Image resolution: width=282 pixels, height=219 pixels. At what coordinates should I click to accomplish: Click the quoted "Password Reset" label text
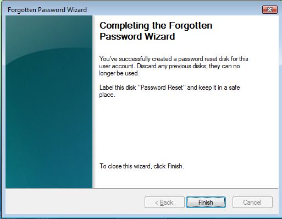(163, 87)
